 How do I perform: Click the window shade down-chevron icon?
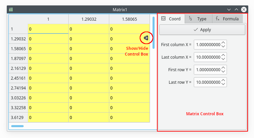(x=229, y=9)
